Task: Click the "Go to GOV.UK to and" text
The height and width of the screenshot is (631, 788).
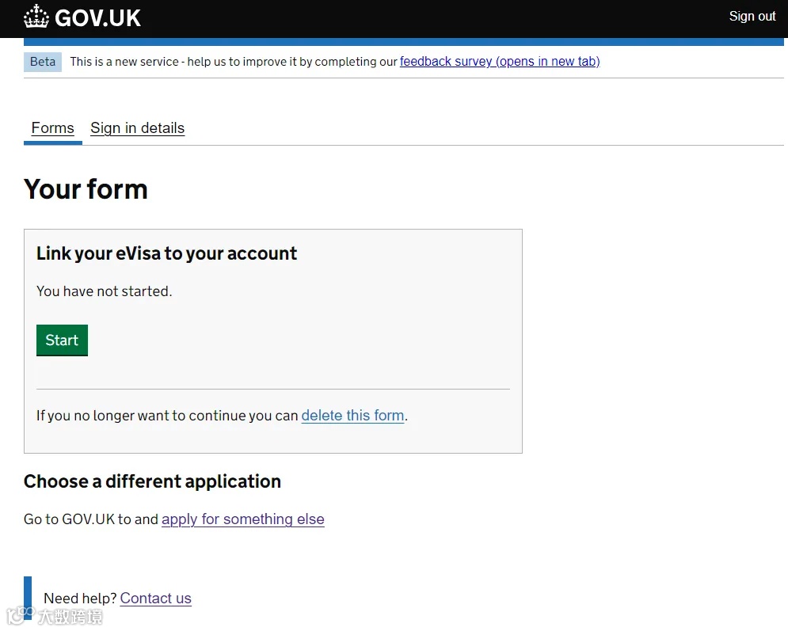Action: 91,519
